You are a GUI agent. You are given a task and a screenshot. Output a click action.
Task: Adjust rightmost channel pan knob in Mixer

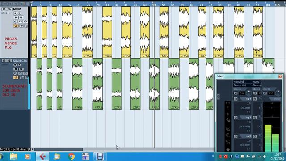click(x=278, y=93)
